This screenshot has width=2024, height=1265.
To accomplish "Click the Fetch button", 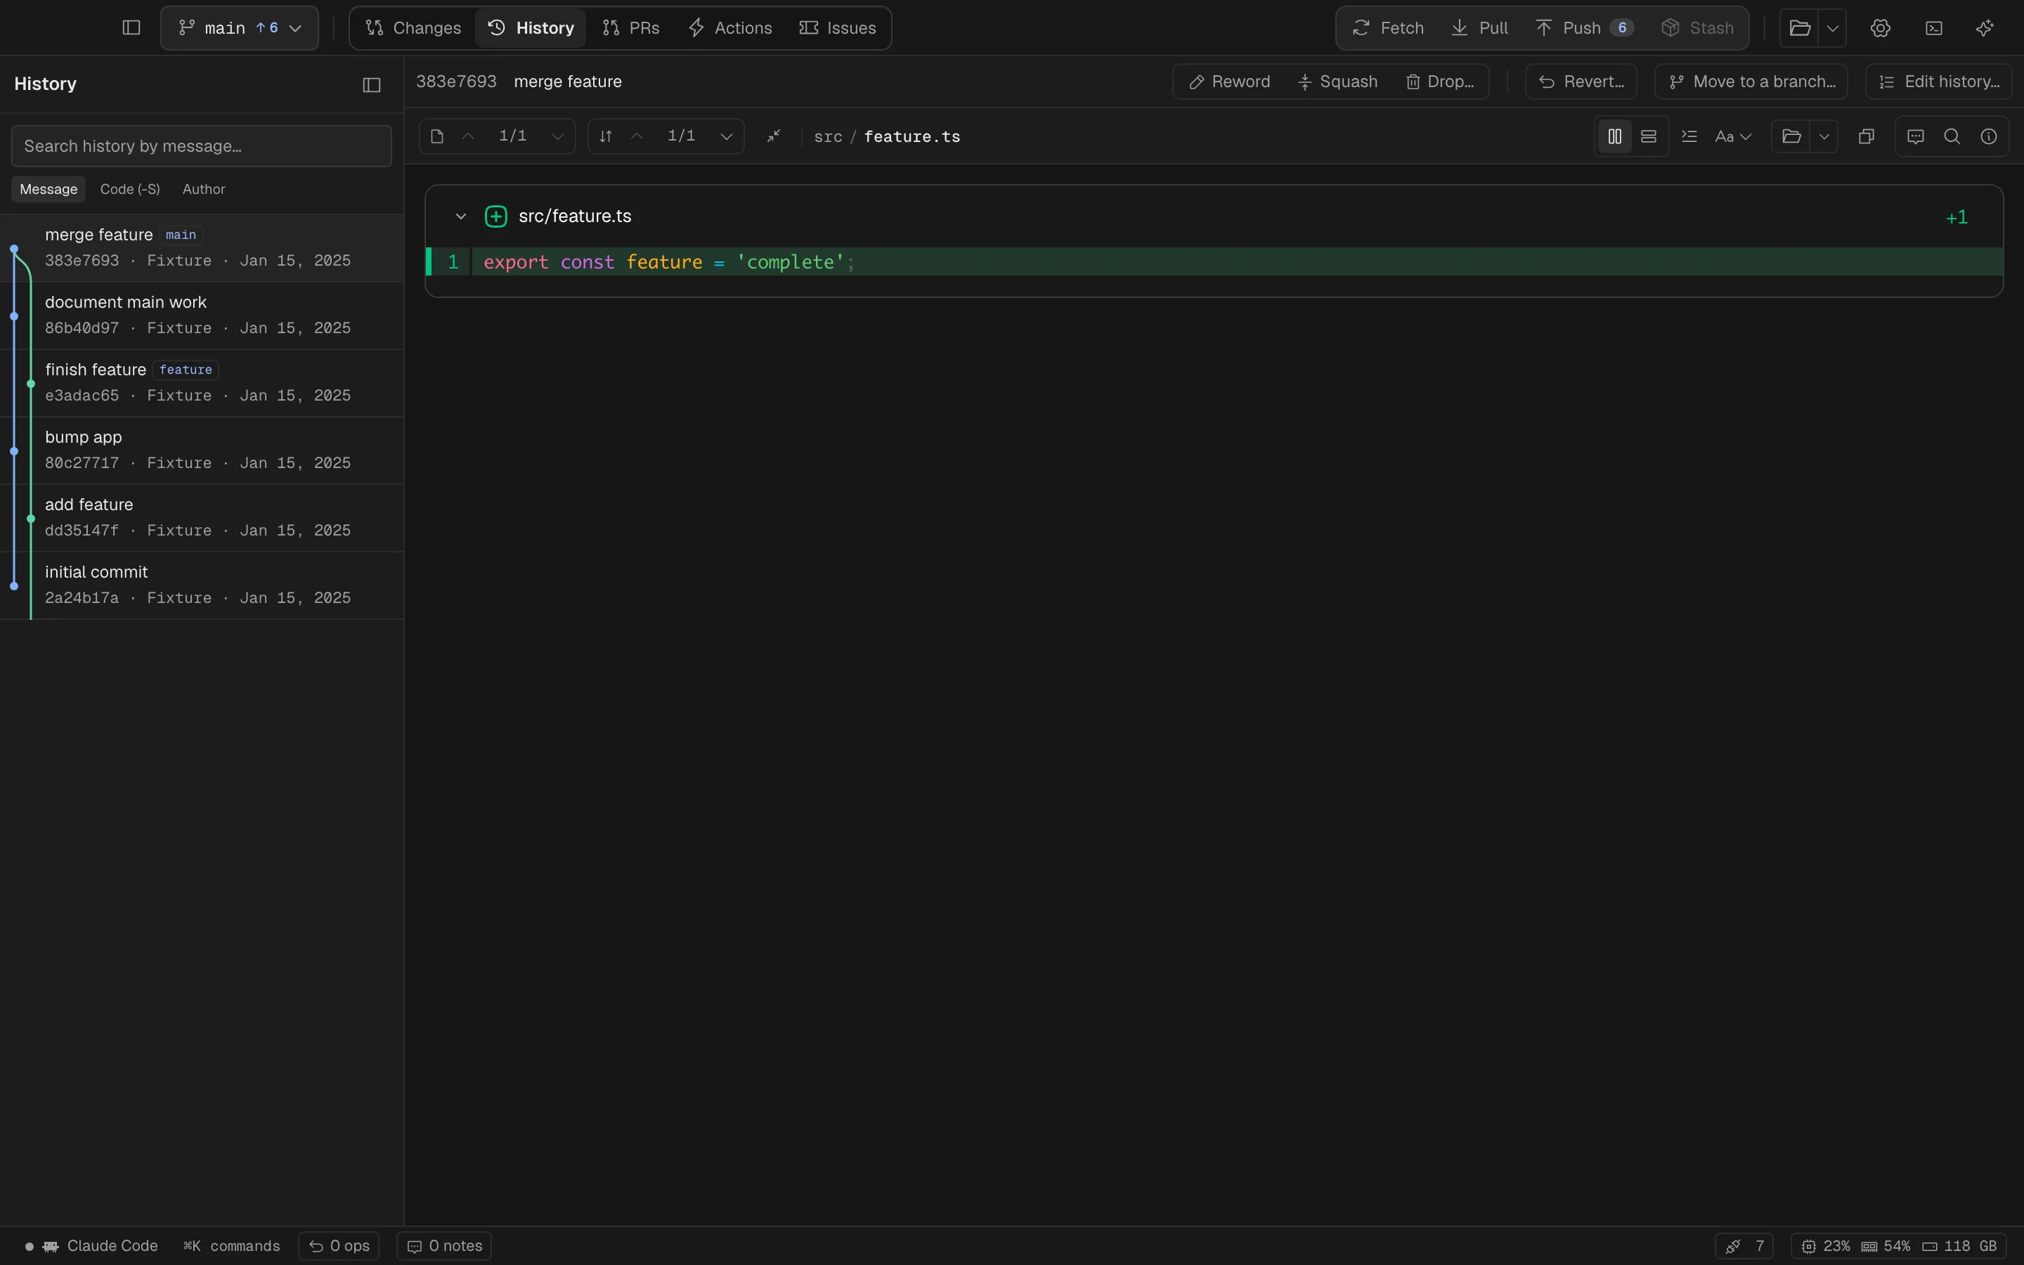I will [1389, 27].
